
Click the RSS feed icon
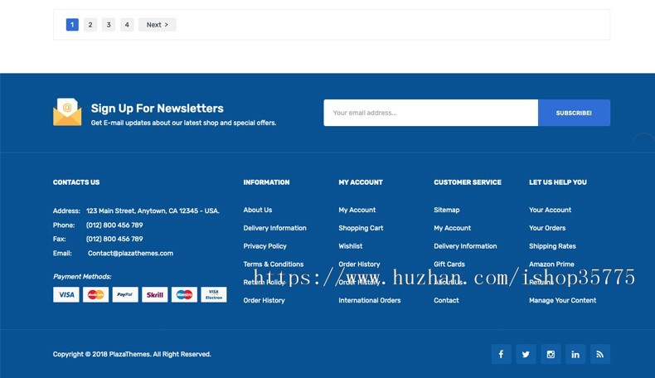click(x=600, y=354)
